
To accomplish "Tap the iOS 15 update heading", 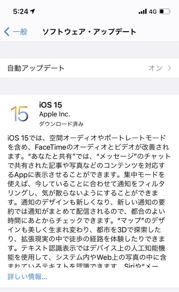I will click(x=51, y=105).
